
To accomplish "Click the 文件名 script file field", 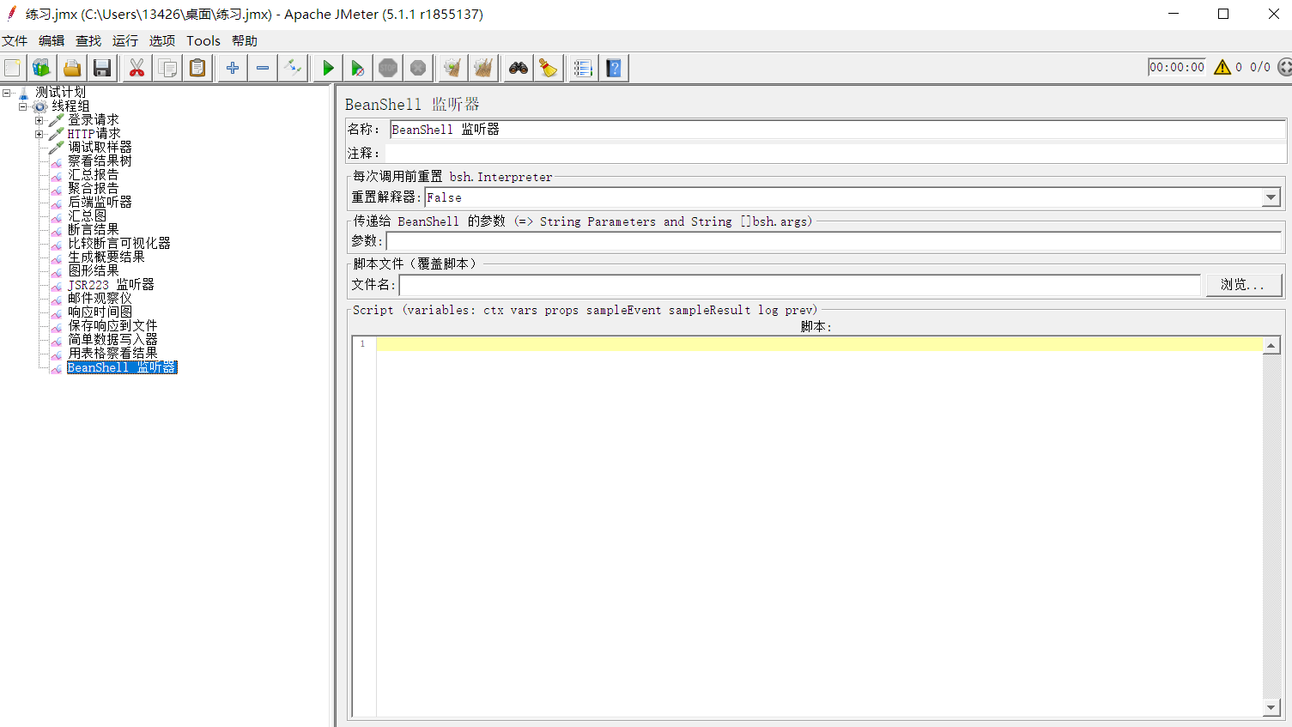I will (799, 285).
